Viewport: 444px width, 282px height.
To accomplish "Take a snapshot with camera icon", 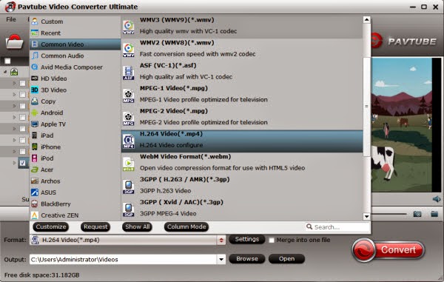I will click(x=417, y=214).
